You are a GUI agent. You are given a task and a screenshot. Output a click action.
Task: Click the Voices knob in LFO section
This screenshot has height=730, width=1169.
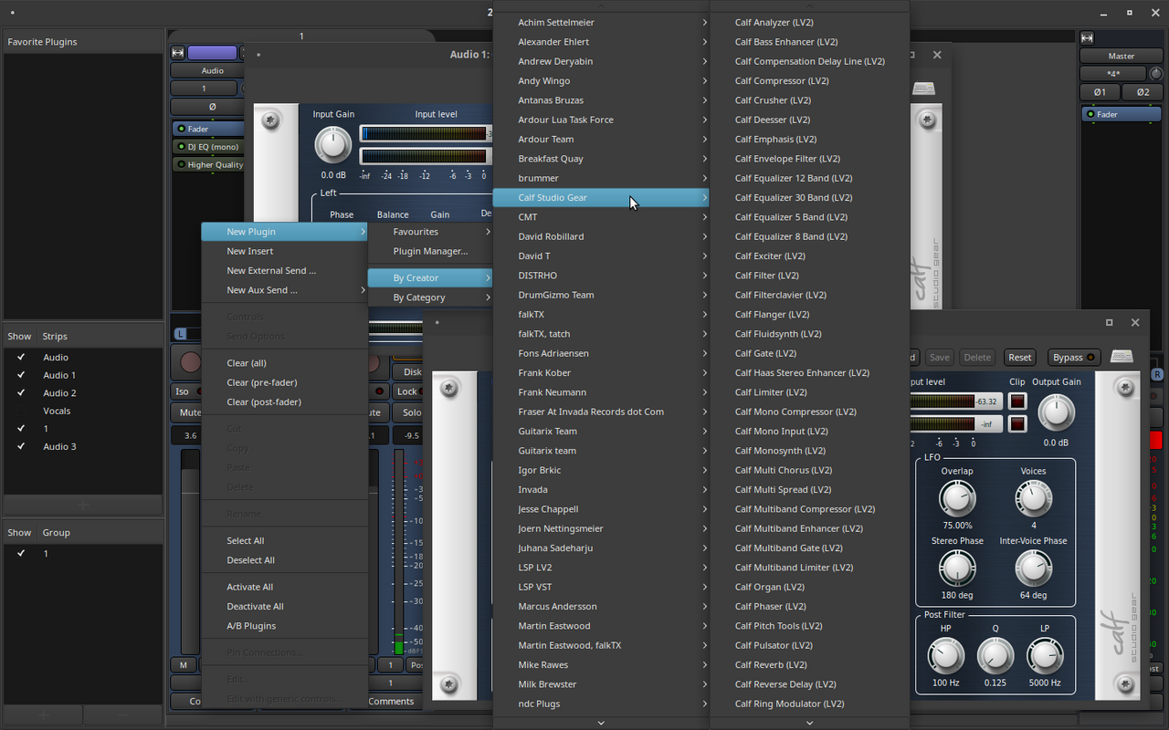pos(1033,498)
